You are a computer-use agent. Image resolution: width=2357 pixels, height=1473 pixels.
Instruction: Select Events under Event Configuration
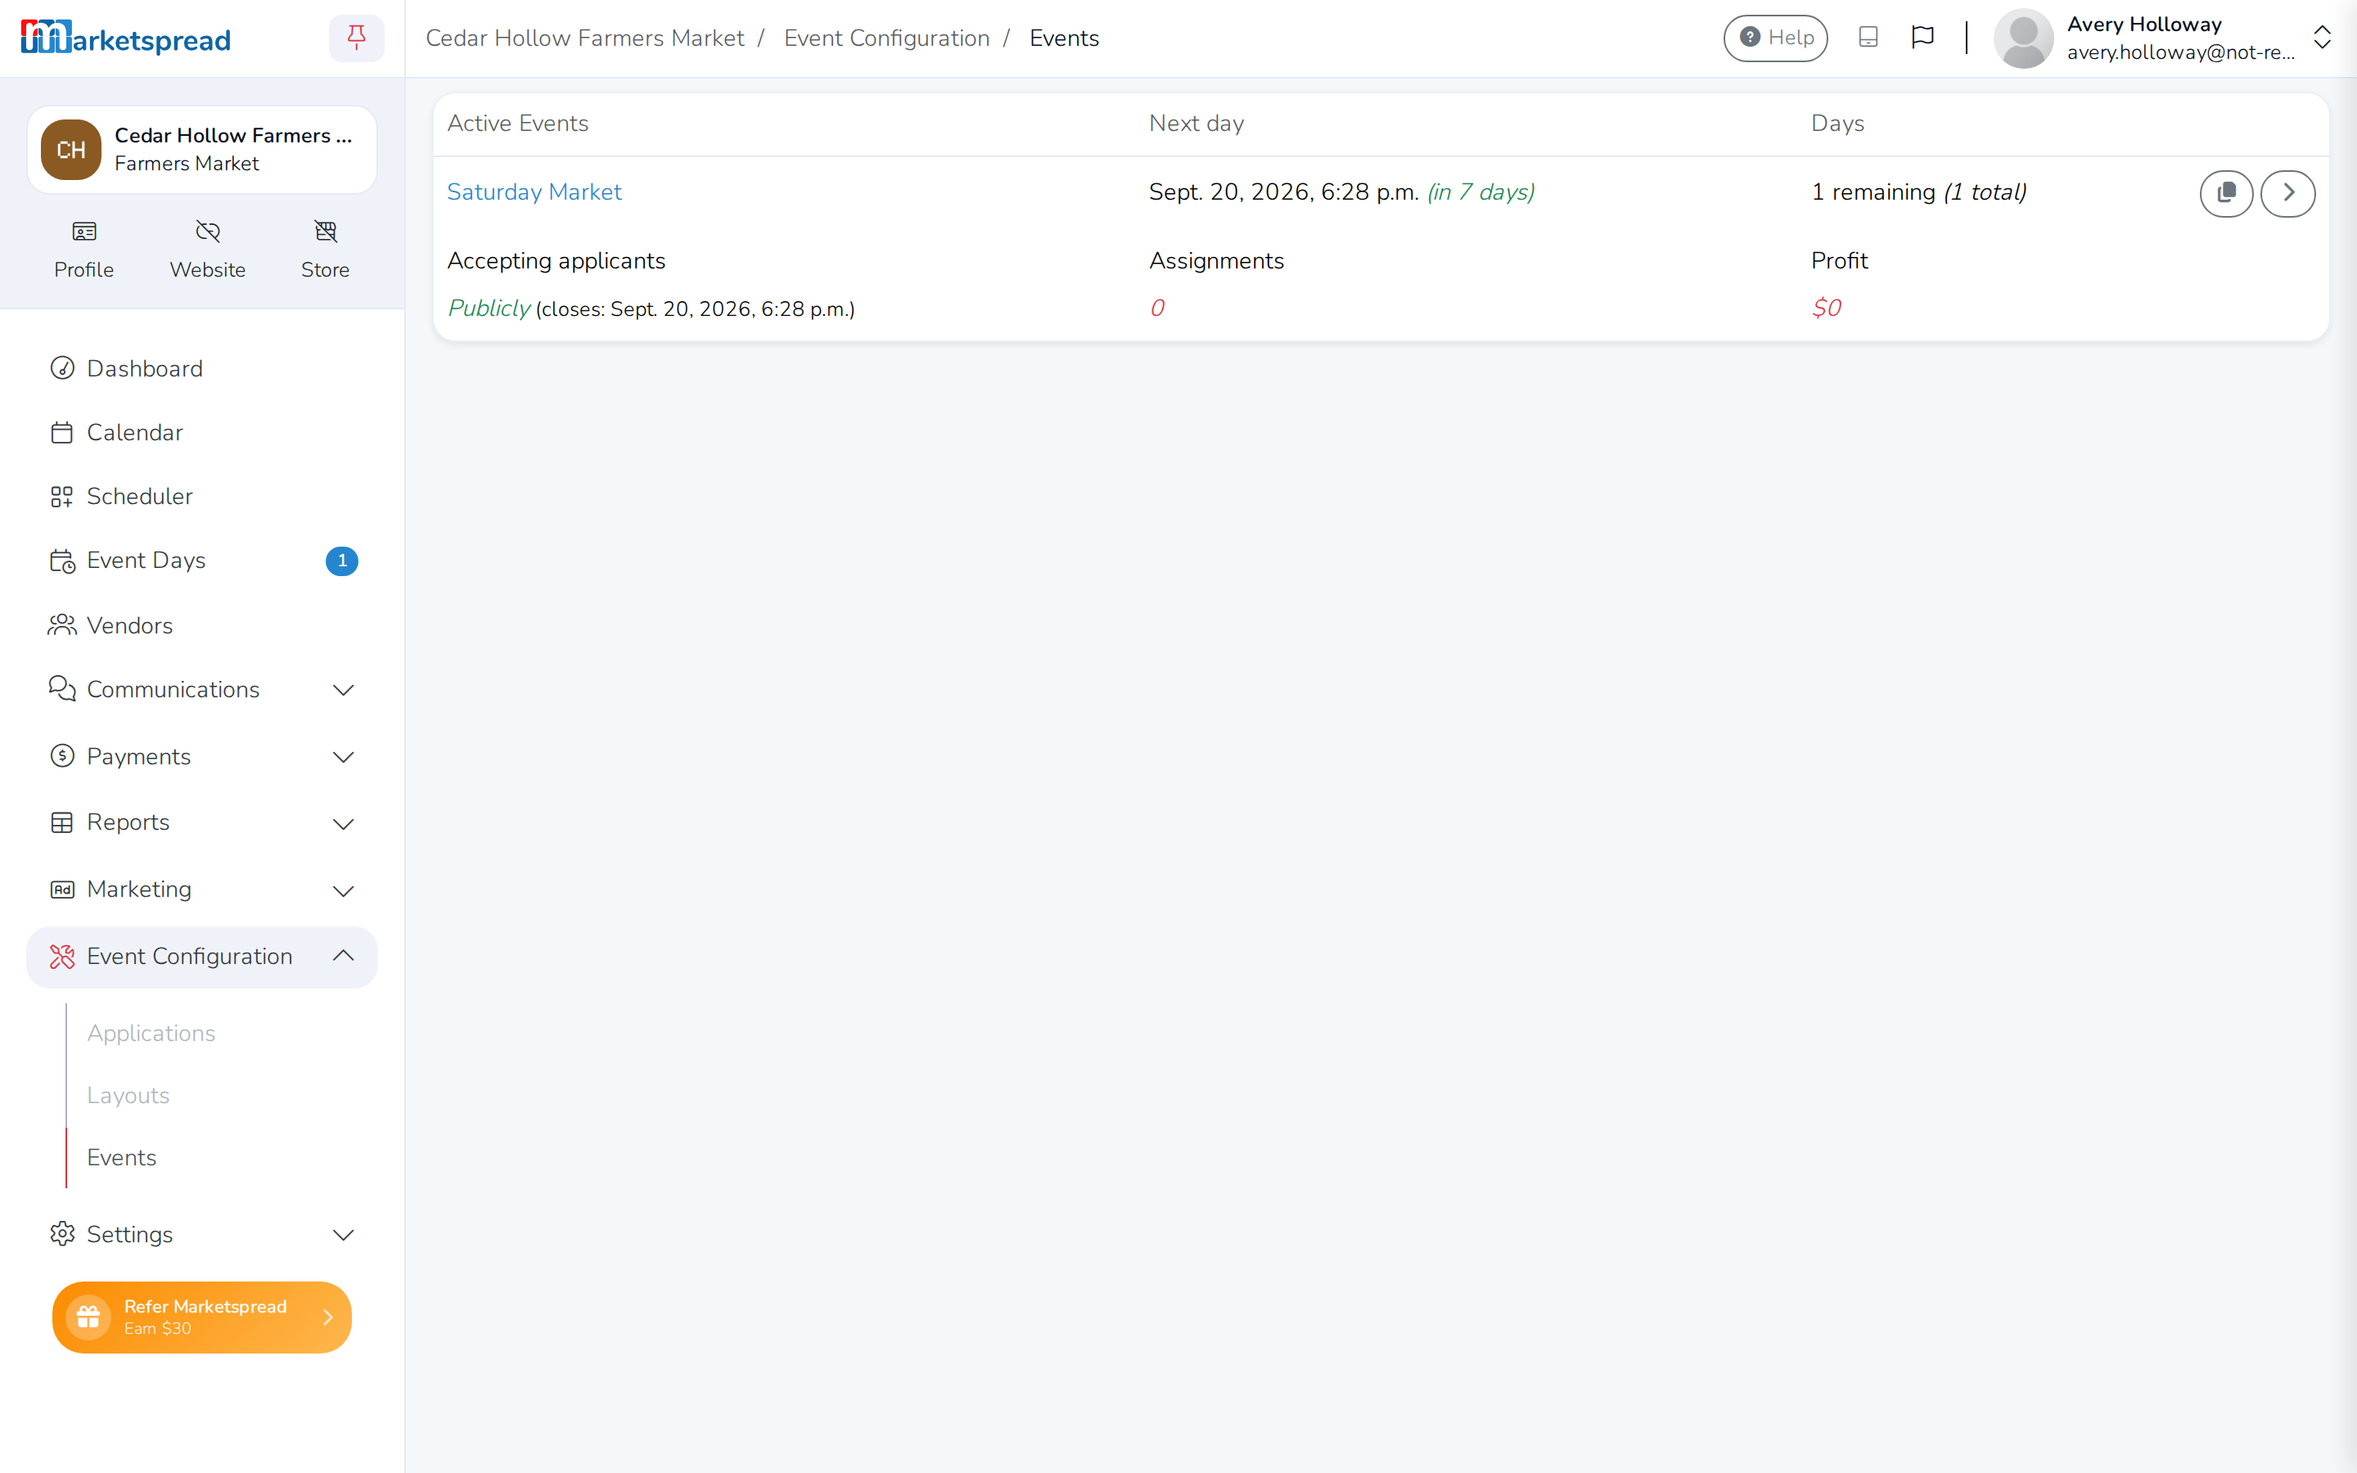122,1157
